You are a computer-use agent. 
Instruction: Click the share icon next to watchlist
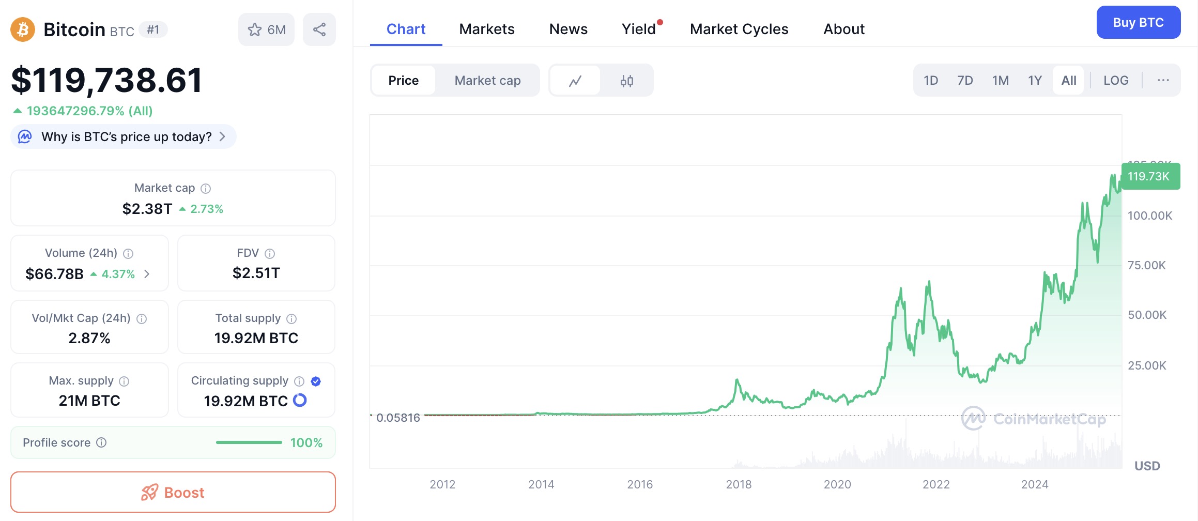coord(319,29)
